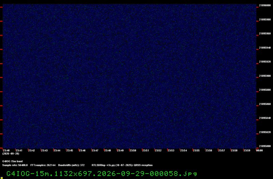Click the small yellow square at bottom-left
This screenshot has height=179, width=273.
pos(2,178)
